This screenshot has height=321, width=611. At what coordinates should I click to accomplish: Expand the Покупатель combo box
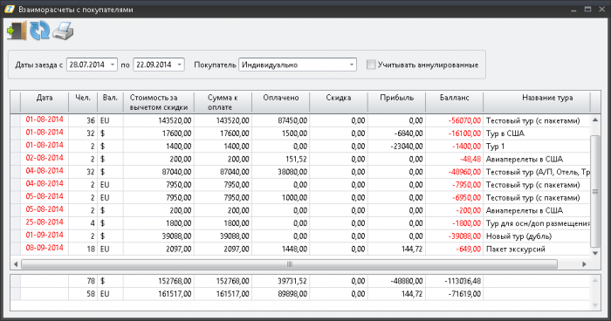(352, 65)
